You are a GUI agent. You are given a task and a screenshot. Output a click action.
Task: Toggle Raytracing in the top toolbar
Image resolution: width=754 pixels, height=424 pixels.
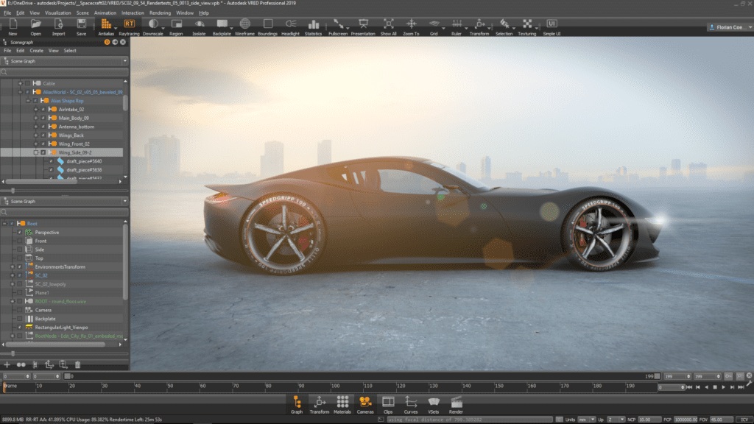pos(129,27)
